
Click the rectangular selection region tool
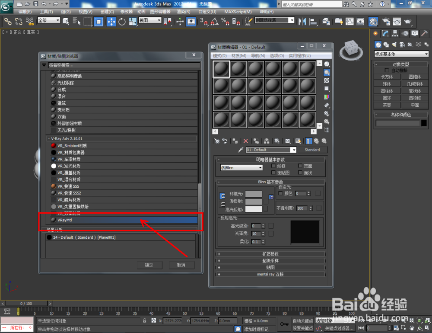(x=88, y=22)
